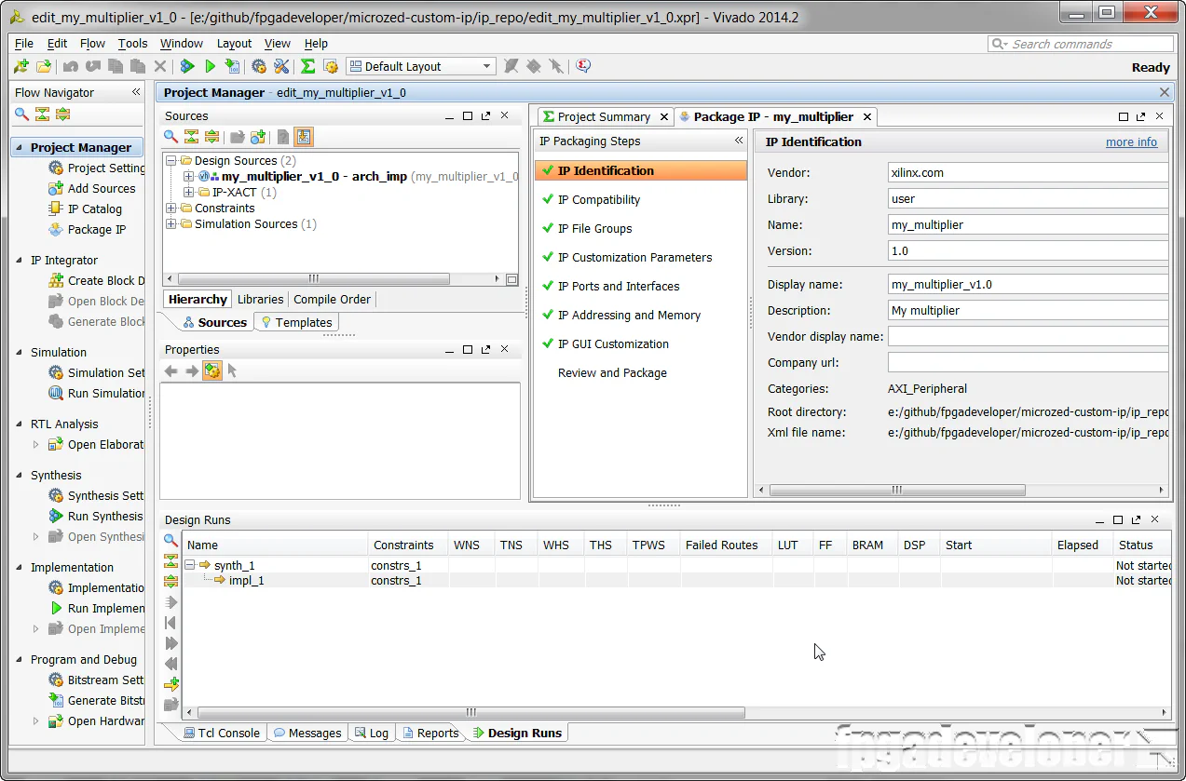Click the more info link in IP Identification
This screenshot has width=1186, height=781.
pyautogui.click(x=1131, y=141)
